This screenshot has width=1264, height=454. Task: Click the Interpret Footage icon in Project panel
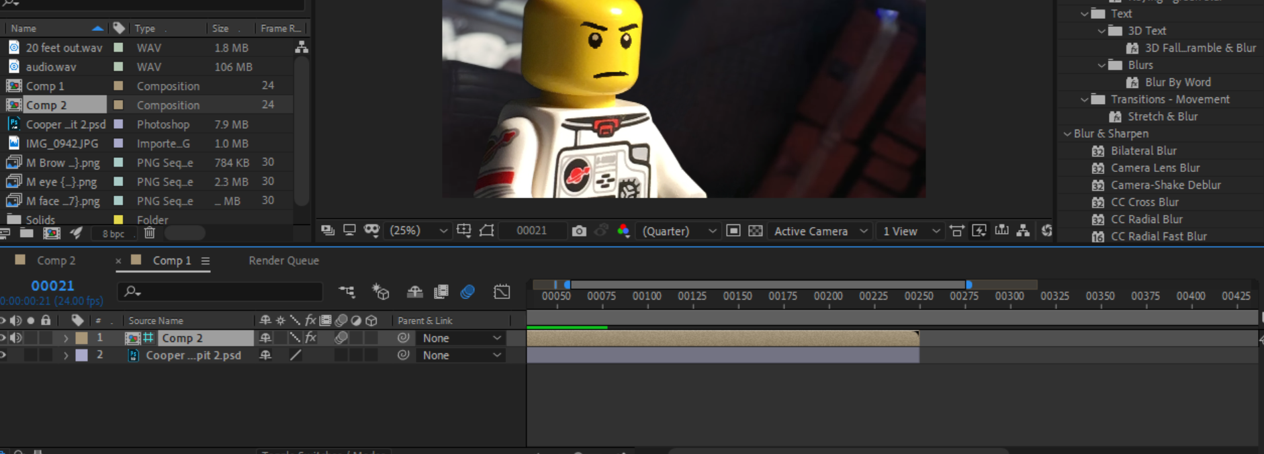coord(4,233)
